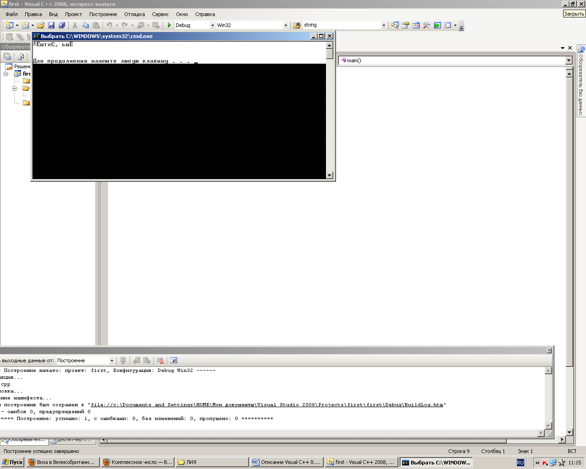Click the Cut scissors icon
This screenshot has width=586, height=469.
(75, 25)
